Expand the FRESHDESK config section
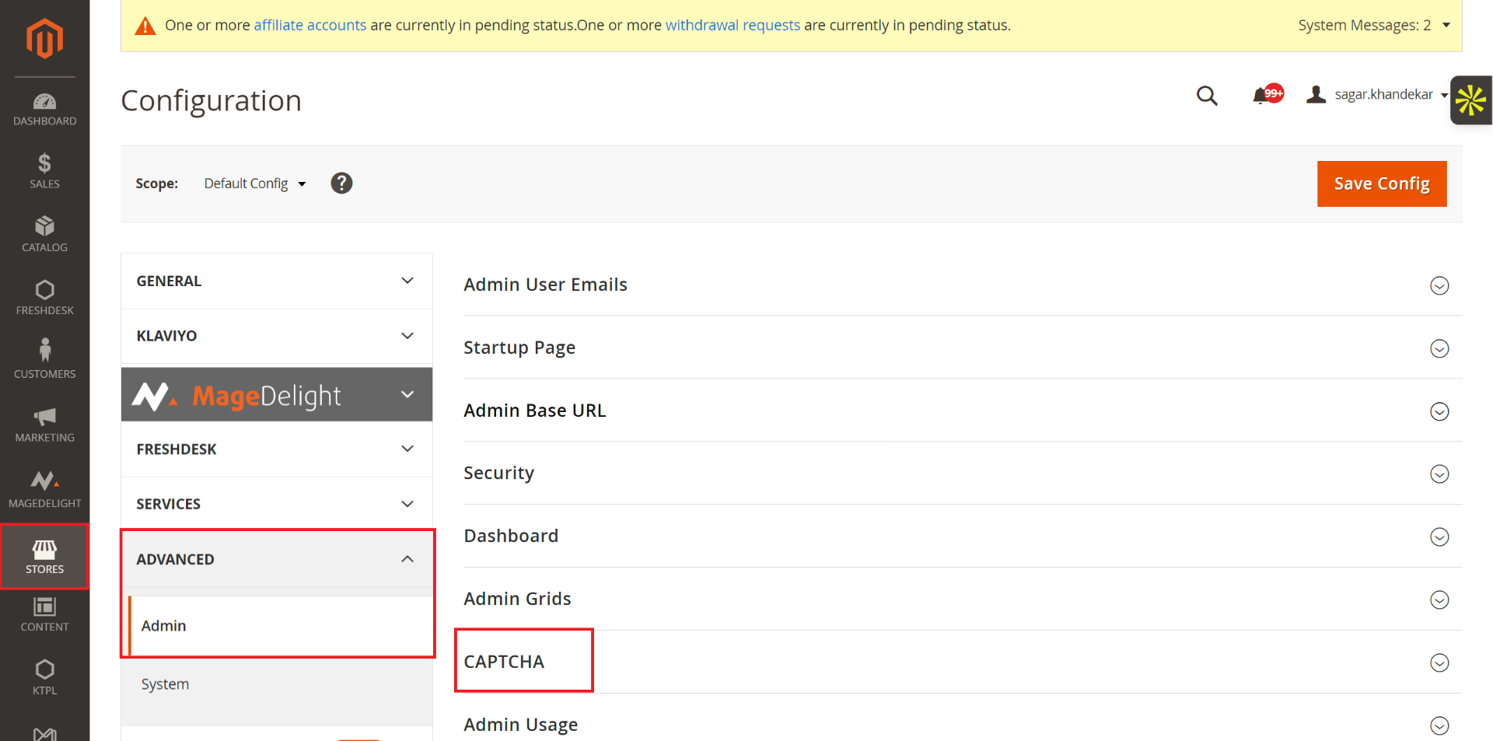Image resolution: width=1493 pixels, height=741 pixels. pos(277,449)
